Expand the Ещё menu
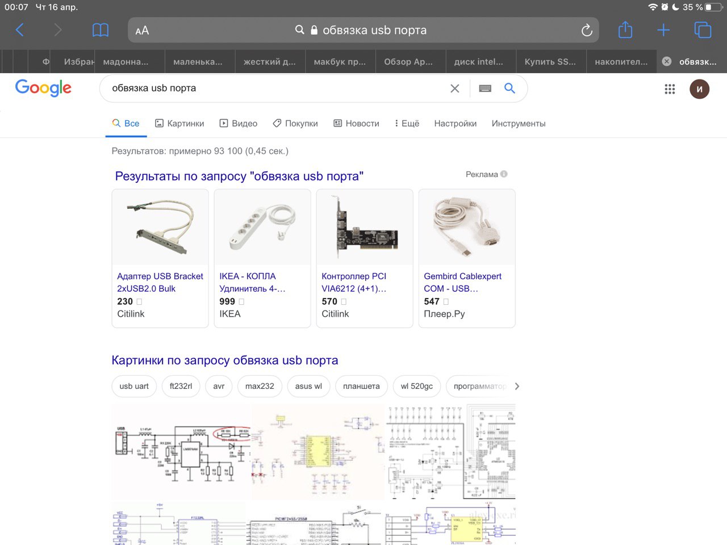727x545 pixels. coord(407,123)
